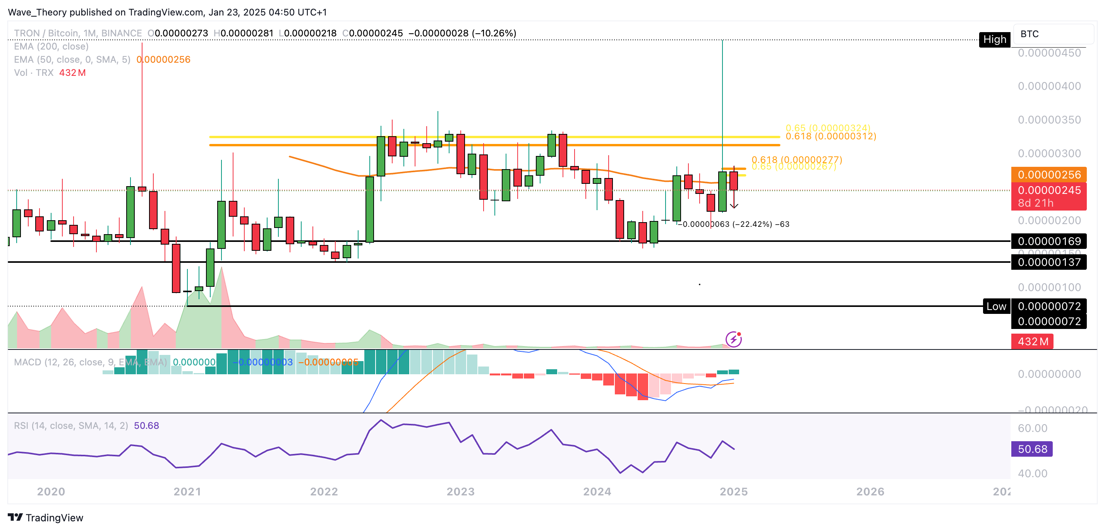Click the 0.00000169 horizontal line price label

(1049, 242)
